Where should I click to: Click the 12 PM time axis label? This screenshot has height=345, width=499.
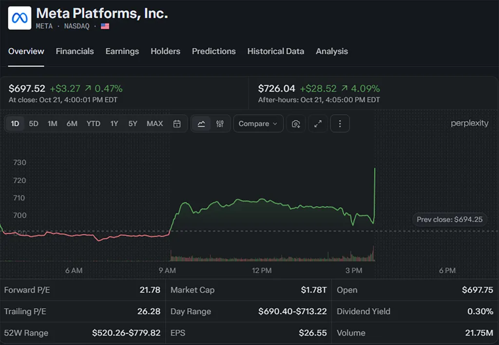(x=262, y=271)
